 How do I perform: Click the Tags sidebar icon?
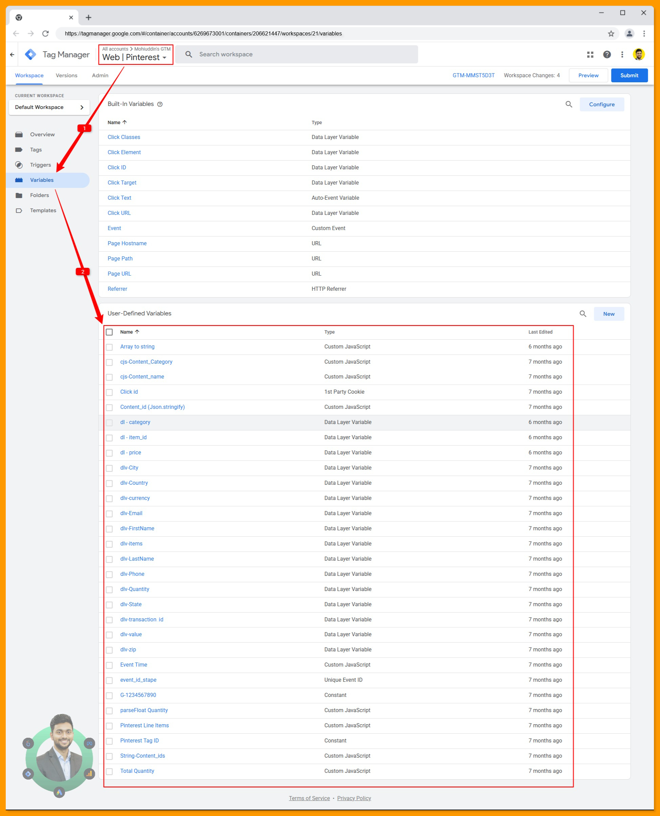coord(19,149)
